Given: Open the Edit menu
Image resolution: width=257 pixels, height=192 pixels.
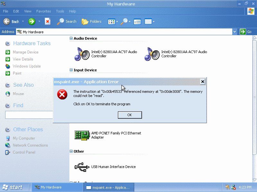Looking at the screenshot, I should (16, 11).
